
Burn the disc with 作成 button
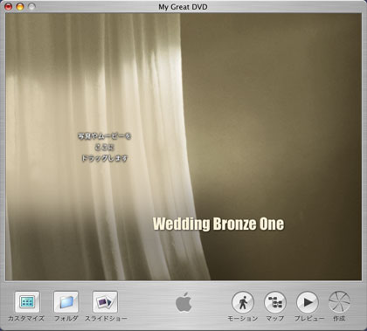pos(339,302)
